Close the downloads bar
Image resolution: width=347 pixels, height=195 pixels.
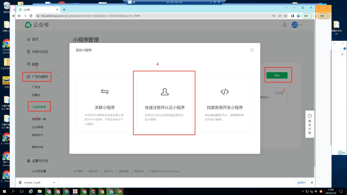click(312, 182)
